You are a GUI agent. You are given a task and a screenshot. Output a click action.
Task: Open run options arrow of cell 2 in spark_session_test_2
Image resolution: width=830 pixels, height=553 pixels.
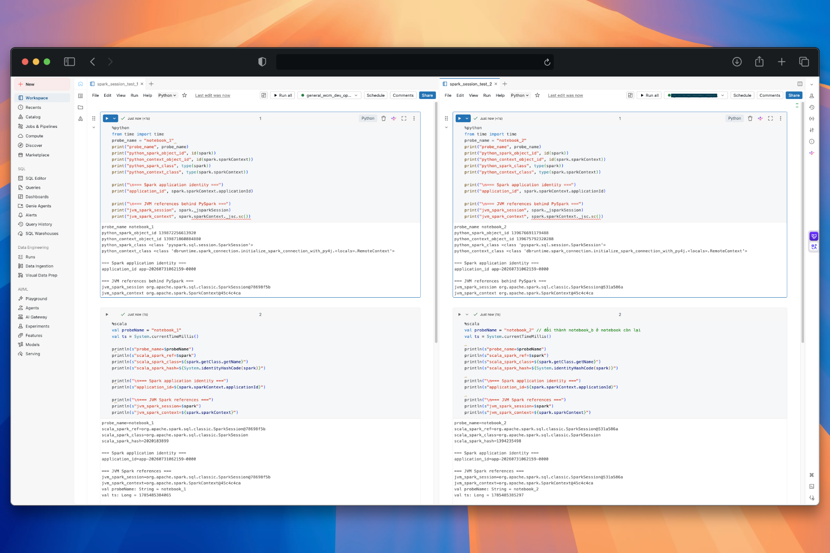pos(467,315)
